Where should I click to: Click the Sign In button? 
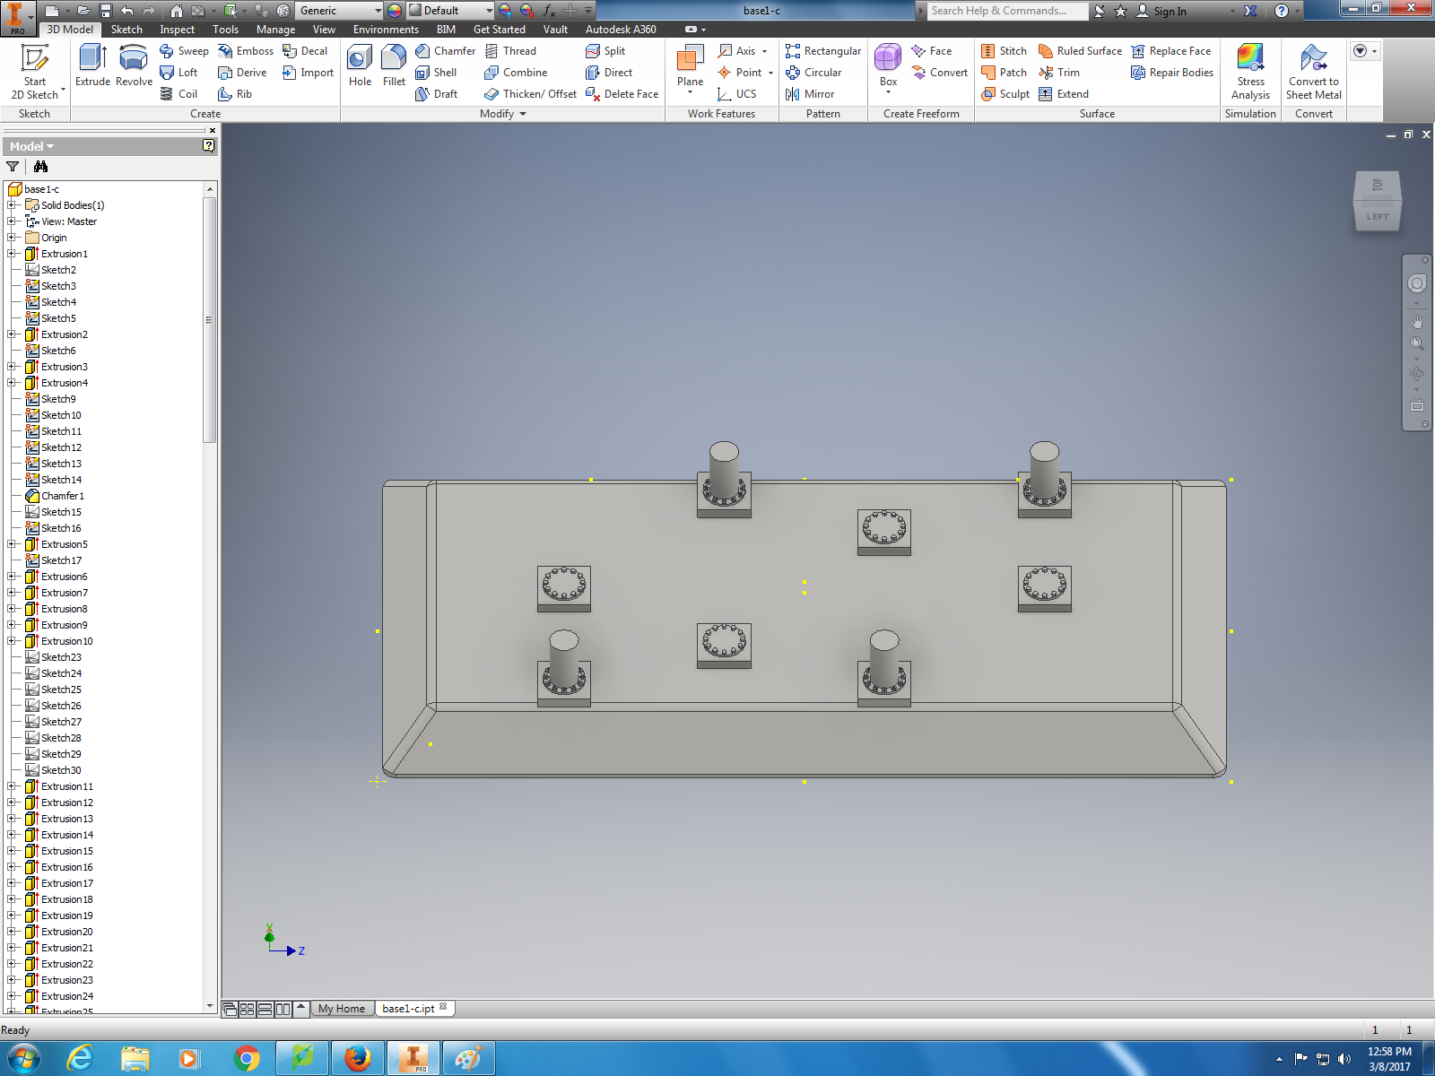click(x=1161, y=11)
